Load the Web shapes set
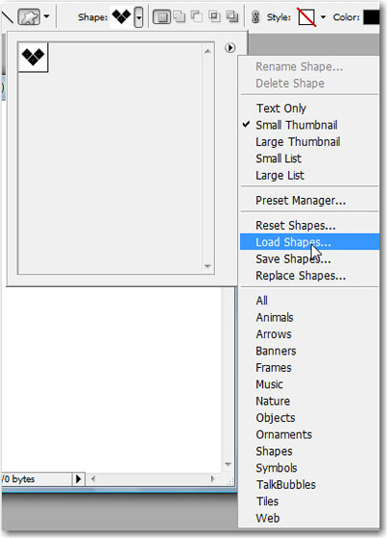Image resolution: width=387 pixels, height=538 pixels. tap(267, 518)
